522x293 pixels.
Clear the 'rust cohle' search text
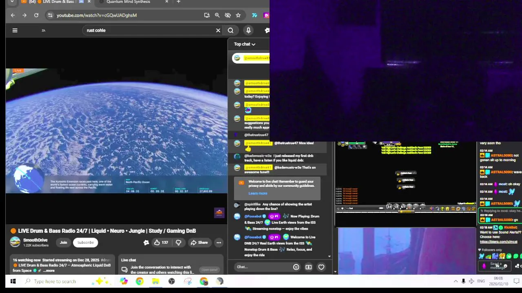[218, 30]
